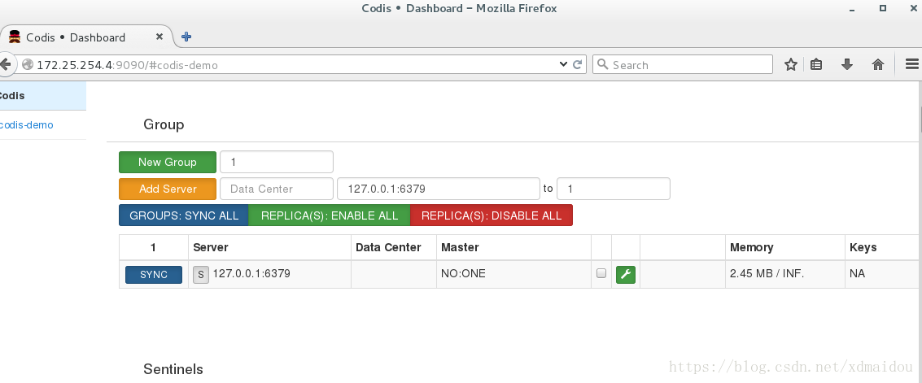Close the Codis Dashboard tab
Viewport: 922px width, 383px height.
click(159, 37)
